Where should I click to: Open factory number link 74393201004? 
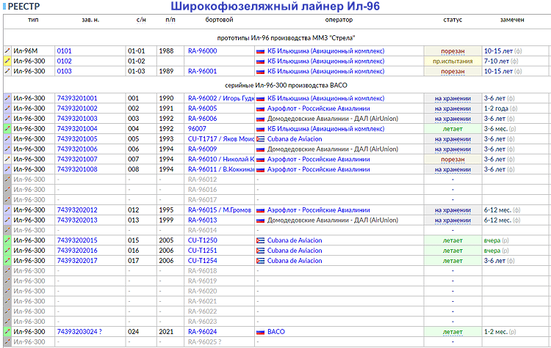[77, 129]
